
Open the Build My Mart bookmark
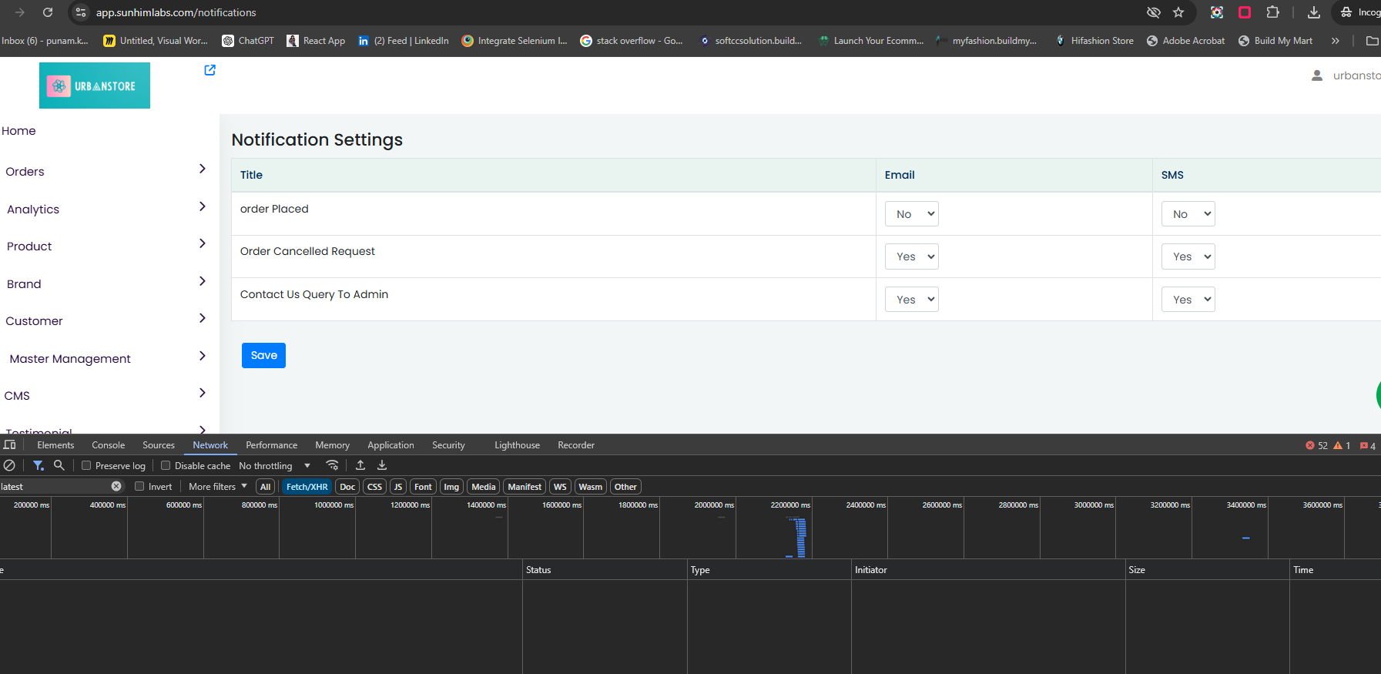[1275, 41]
